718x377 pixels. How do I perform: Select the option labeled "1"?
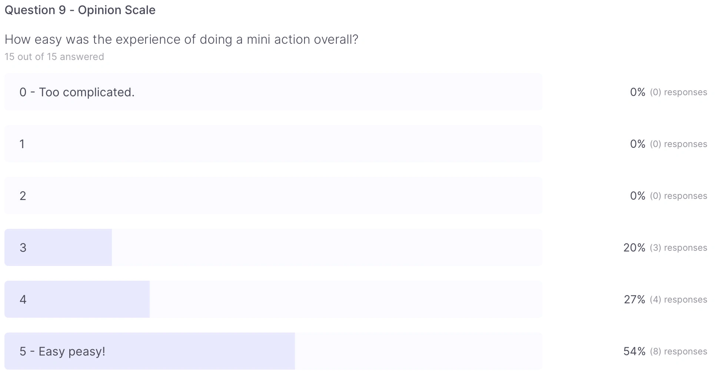tap(22, 144)
